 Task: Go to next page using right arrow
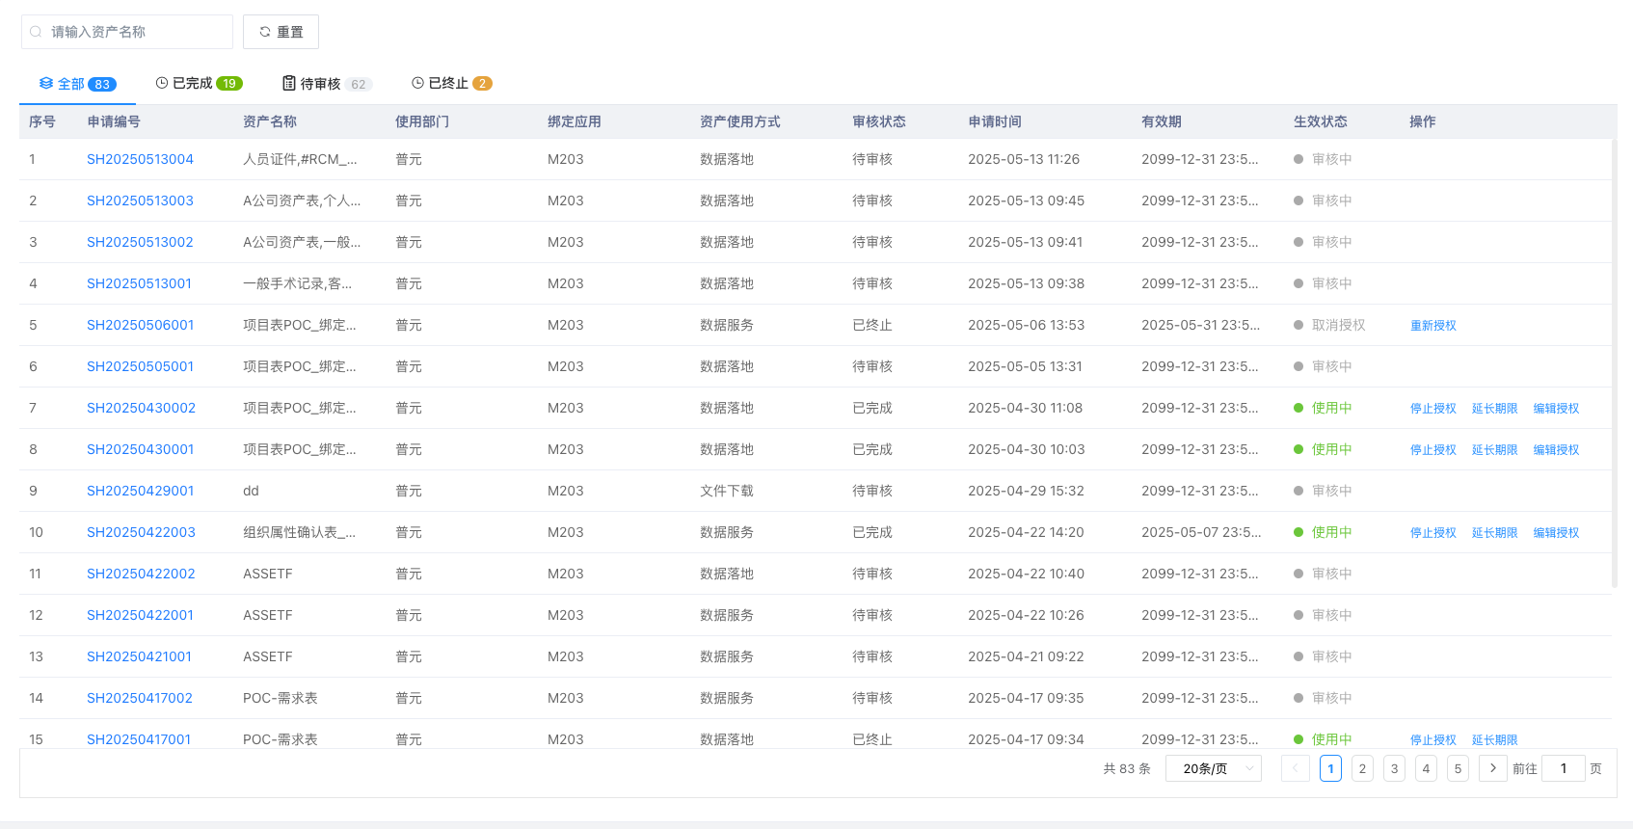coord(1492,768)
